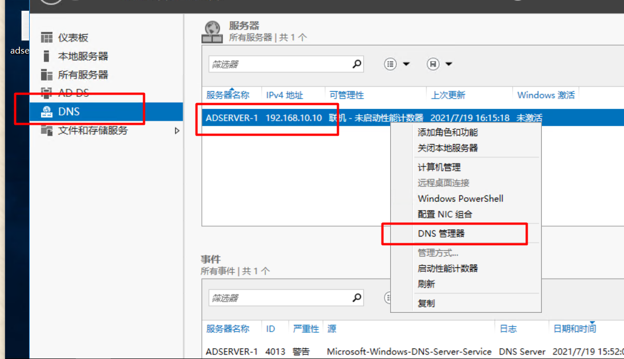Select 本地服务器 in the sidebar

coord(83,56)
